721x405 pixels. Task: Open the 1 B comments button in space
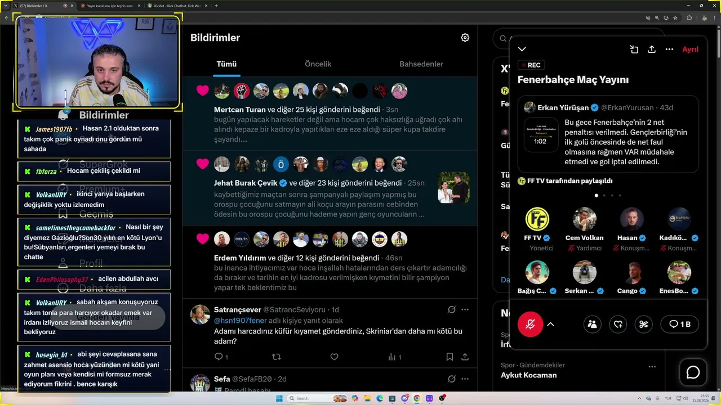[x=679, y=324]
